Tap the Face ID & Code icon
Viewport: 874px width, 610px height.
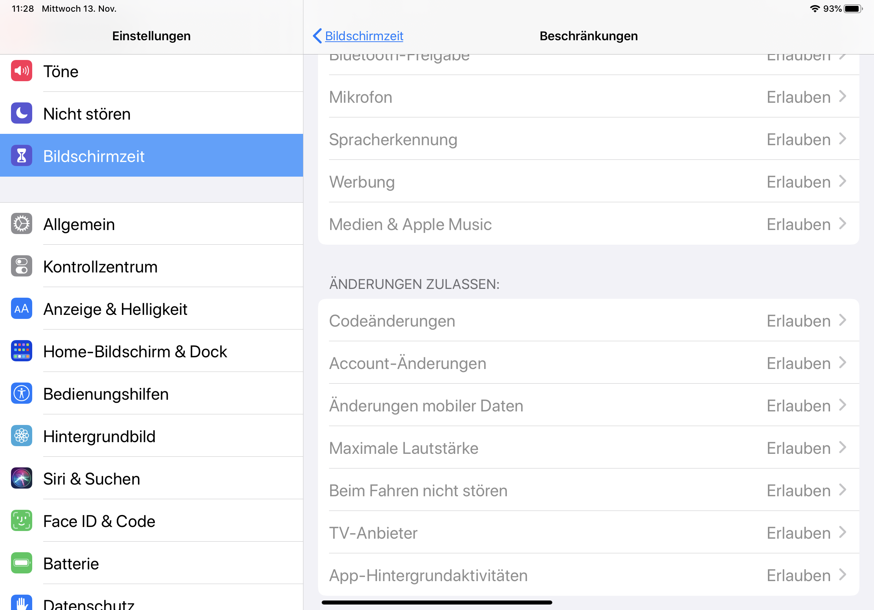[x=21, y=521]
